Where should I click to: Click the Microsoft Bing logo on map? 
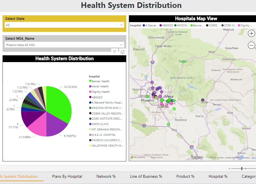(x=138, y=157)
